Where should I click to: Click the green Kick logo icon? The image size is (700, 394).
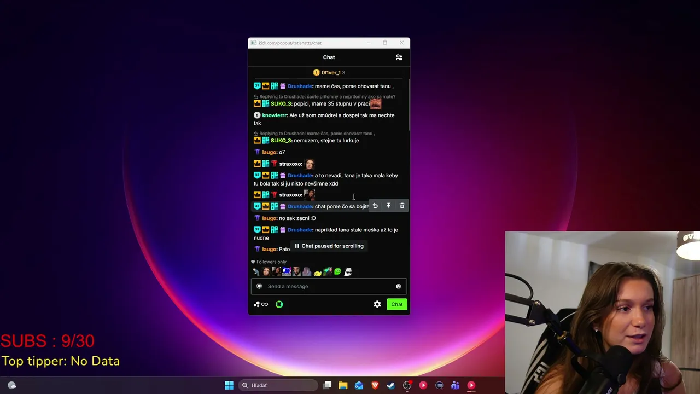tap(279, 304)
